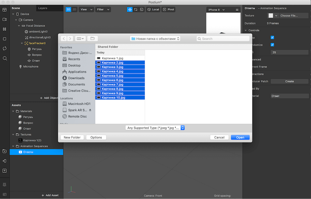The image size is (311, 199).
Task: Click the Texture checkerboard swatch
Action: pos(271,16)
